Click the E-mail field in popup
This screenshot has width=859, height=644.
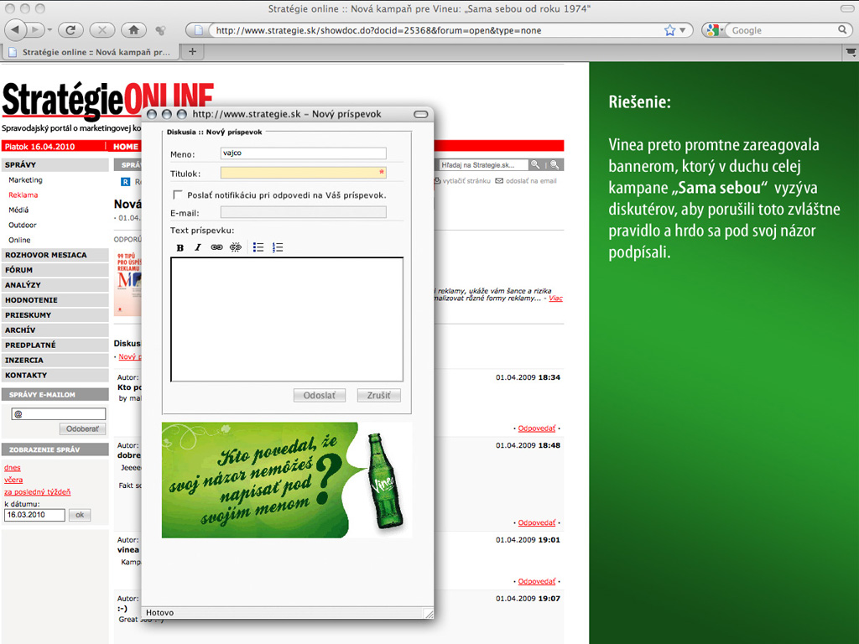click(304, 212)
